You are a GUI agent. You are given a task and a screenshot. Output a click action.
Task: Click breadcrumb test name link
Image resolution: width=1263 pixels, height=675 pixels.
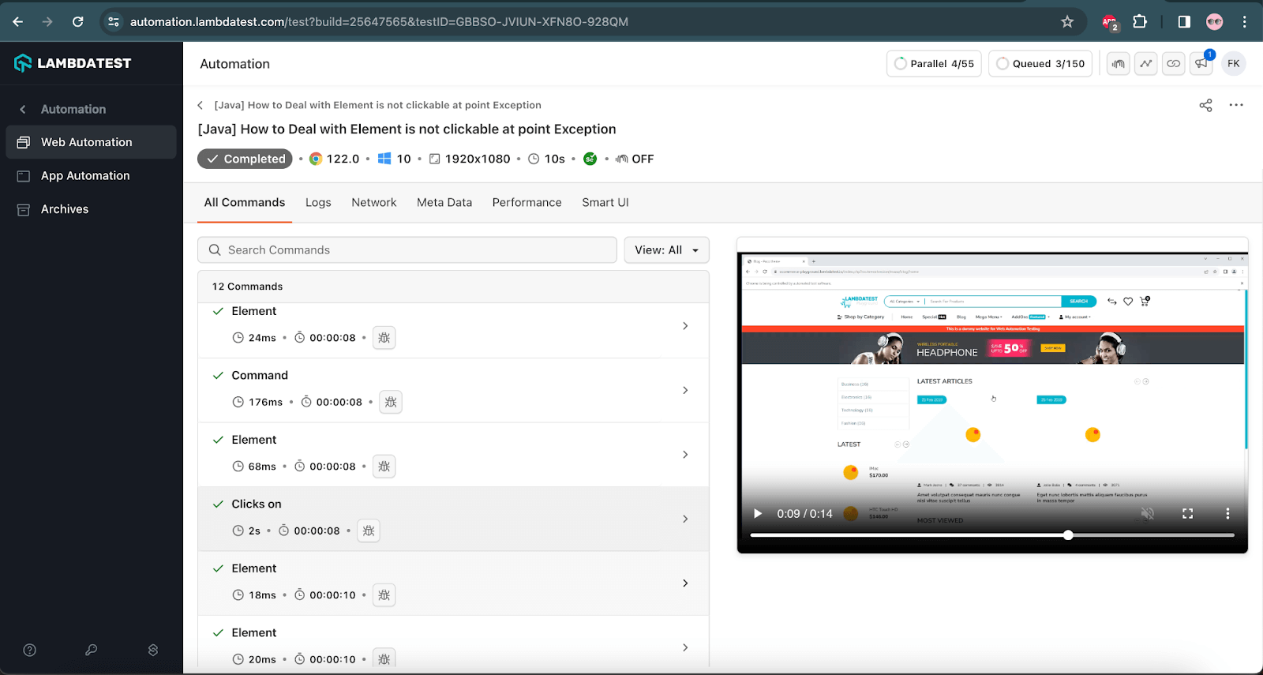(x=377, y=105)
